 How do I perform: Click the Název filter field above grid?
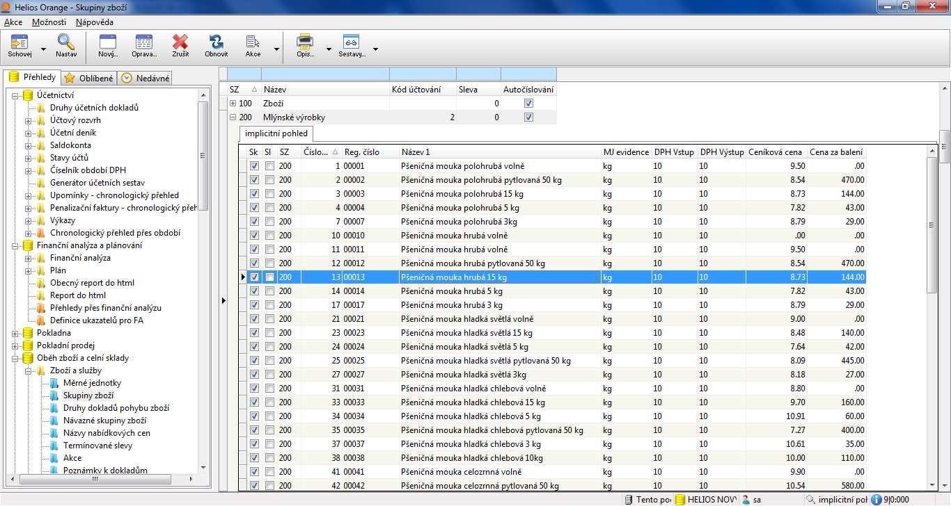coord(325,74)
